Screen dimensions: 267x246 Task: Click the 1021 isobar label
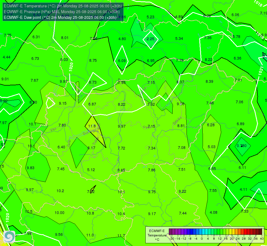261,71
